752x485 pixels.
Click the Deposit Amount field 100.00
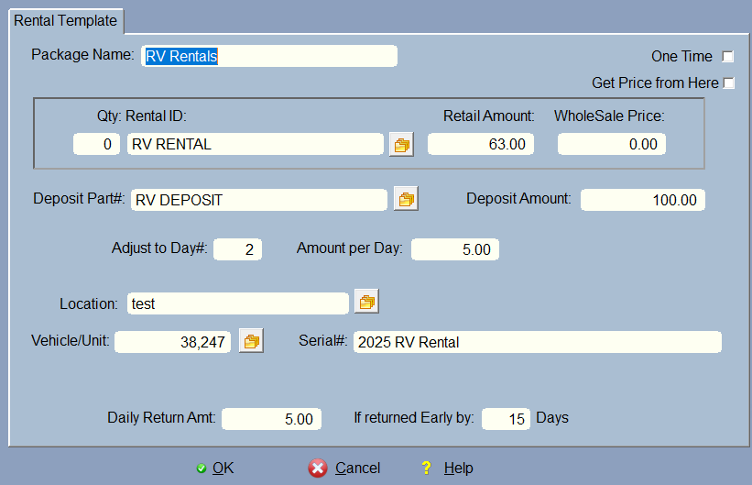click(x=643, y=200)
